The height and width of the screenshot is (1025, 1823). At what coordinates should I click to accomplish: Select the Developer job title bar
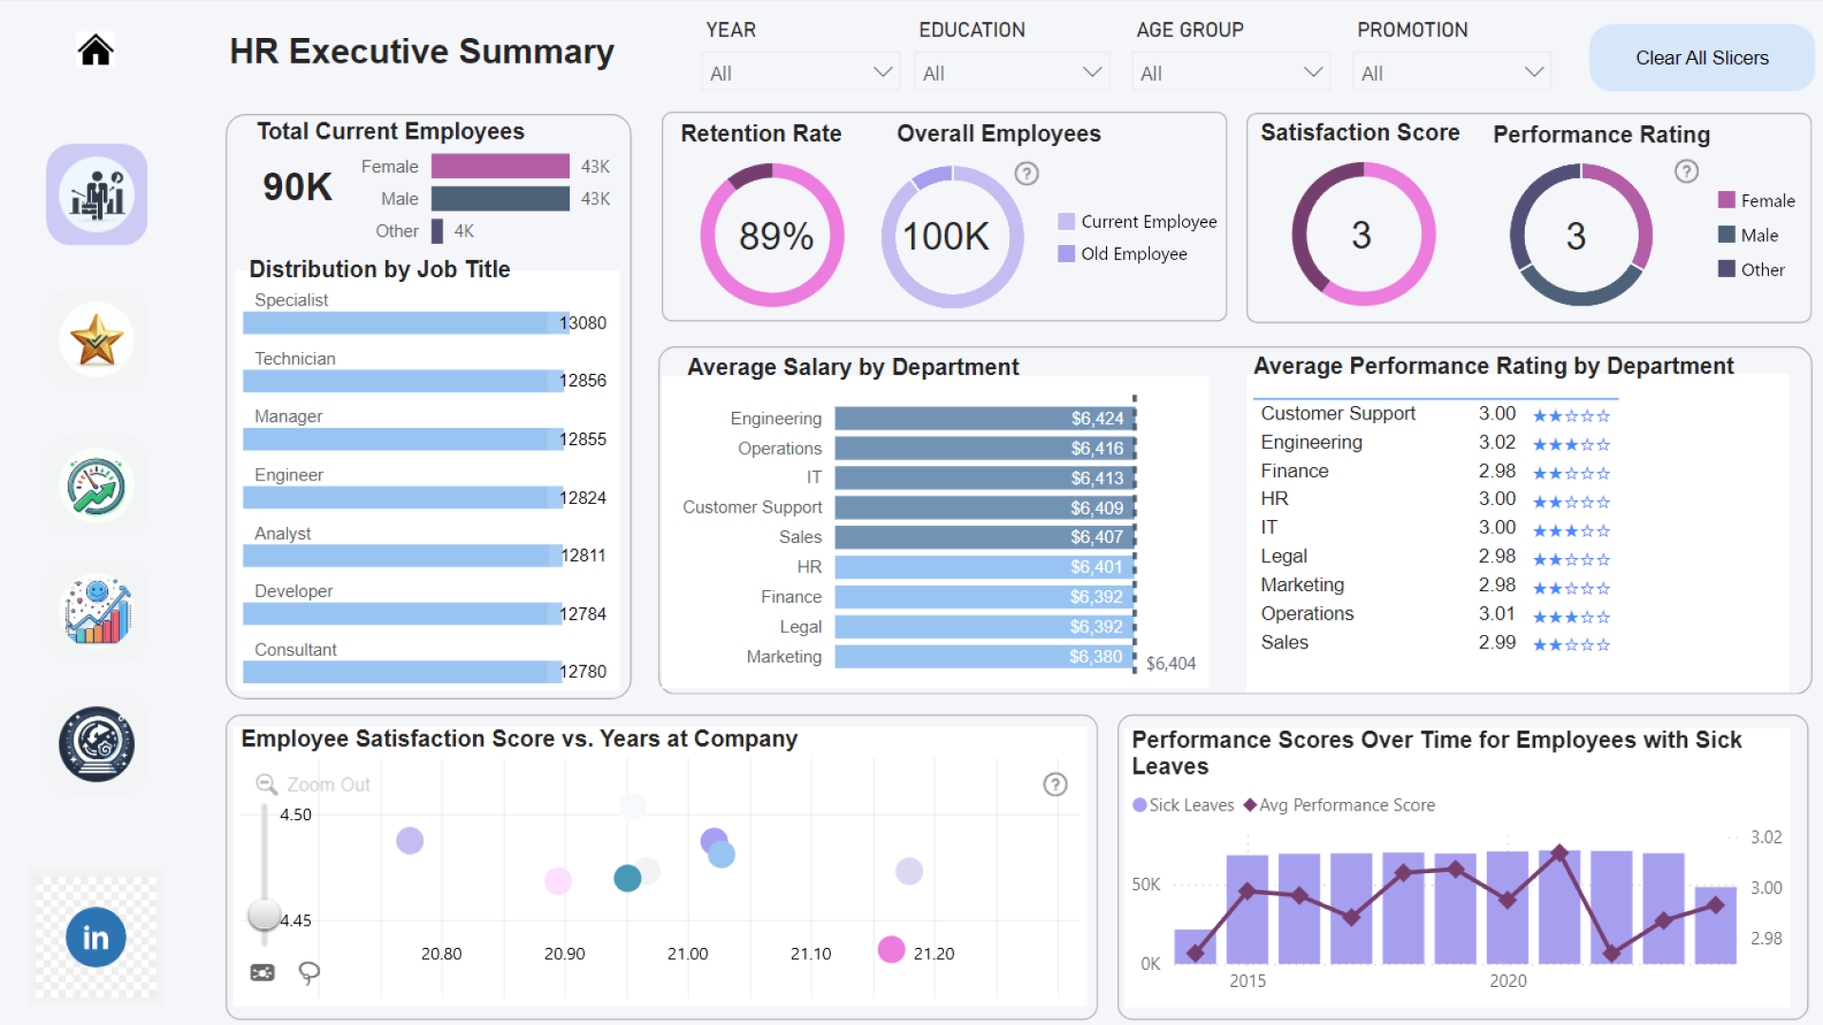coord(403,614)
